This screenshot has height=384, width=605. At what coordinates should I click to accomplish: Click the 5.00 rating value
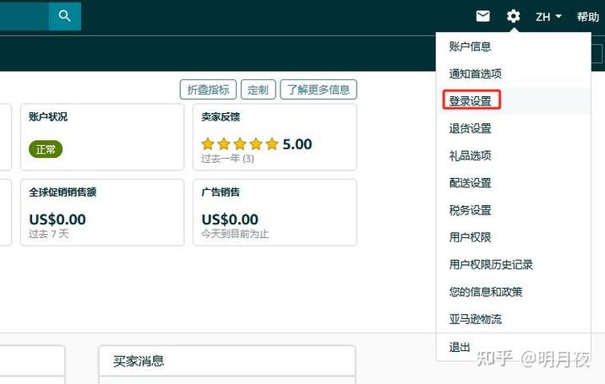pos(297,144)
